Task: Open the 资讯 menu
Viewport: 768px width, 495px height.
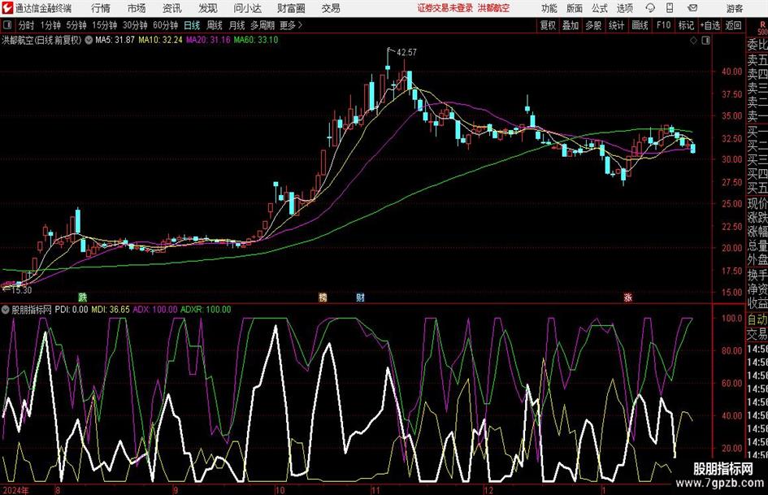Action: (172, 8)
